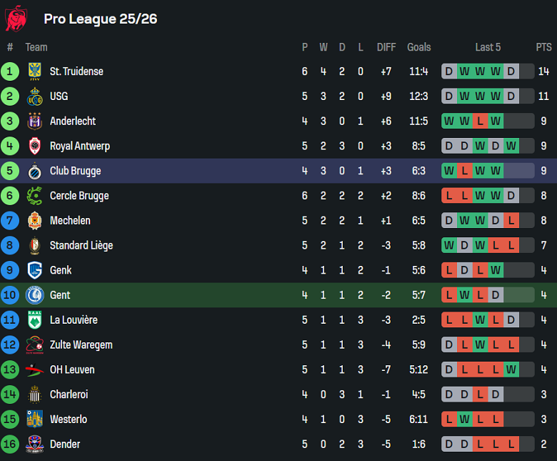The width and height of the screenshot is (557, 461).
Task: Click the Last 5 column header
Action: pos(488,47)
